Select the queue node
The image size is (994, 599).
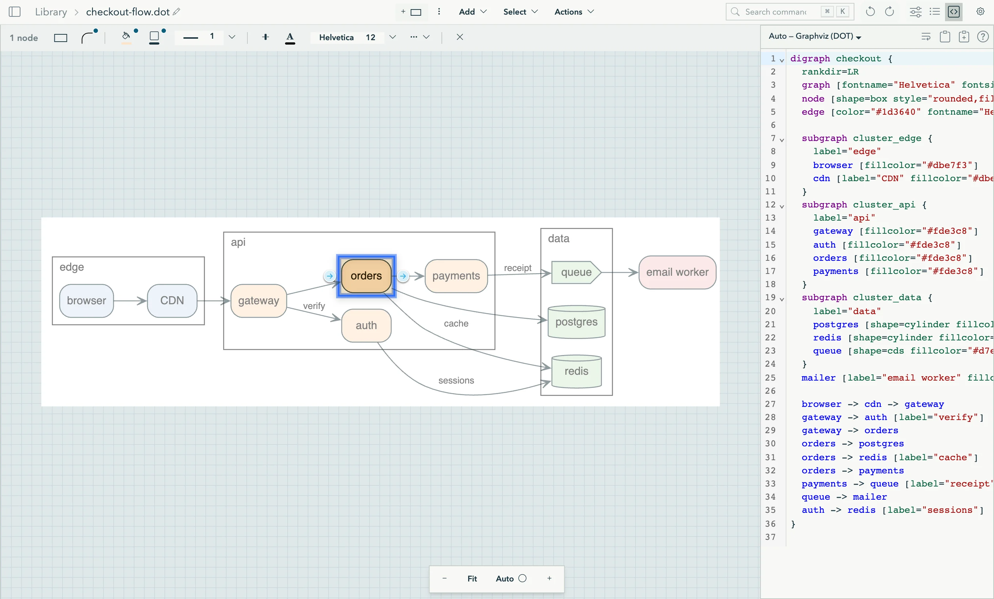point(576,272)
